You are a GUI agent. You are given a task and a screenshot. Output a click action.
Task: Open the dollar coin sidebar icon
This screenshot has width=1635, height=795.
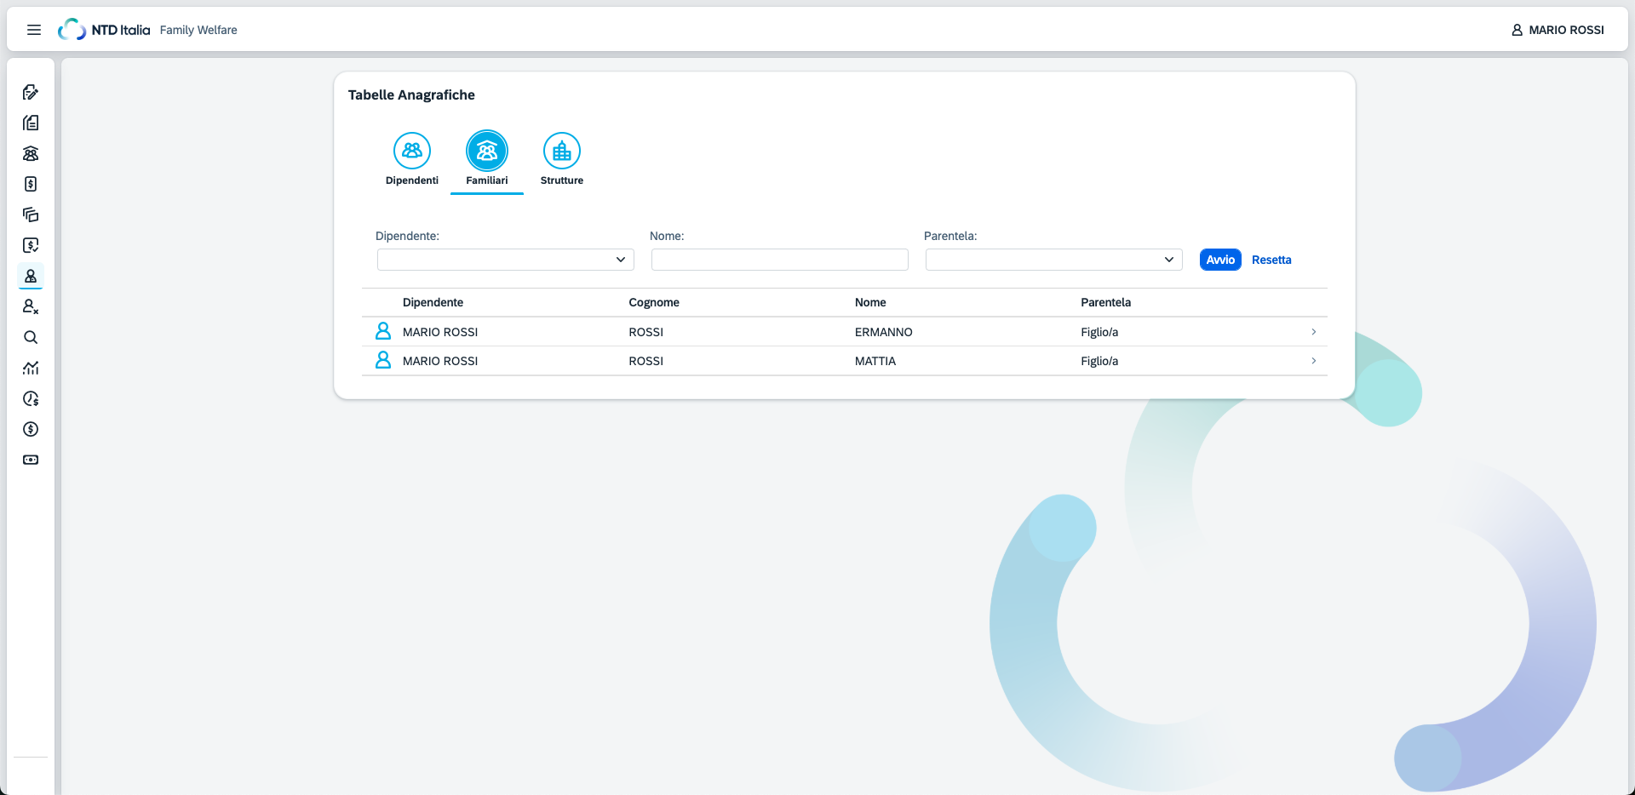pyautogui.click(x=31, y=429)
